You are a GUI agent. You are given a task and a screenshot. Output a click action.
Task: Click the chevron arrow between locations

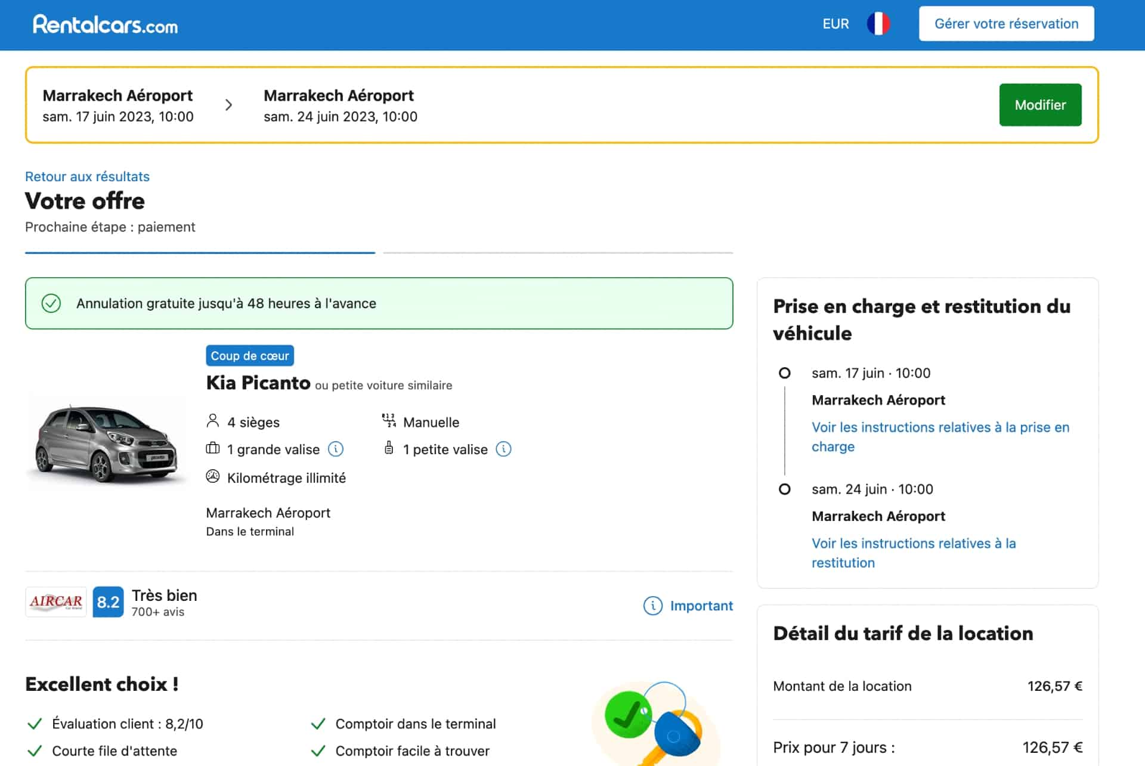click(x=228, y=105)
